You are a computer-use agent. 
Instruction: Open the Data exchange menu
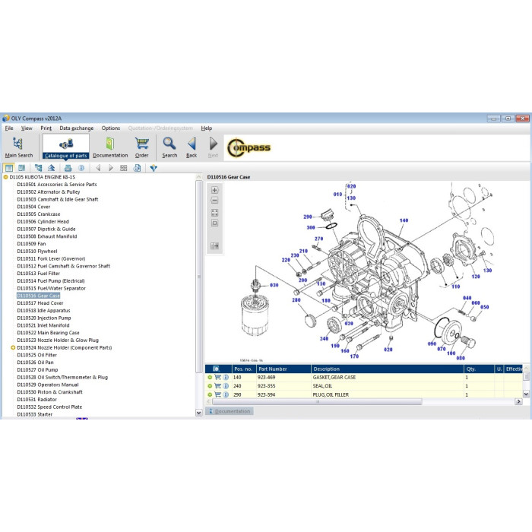(x=76, y=128)
